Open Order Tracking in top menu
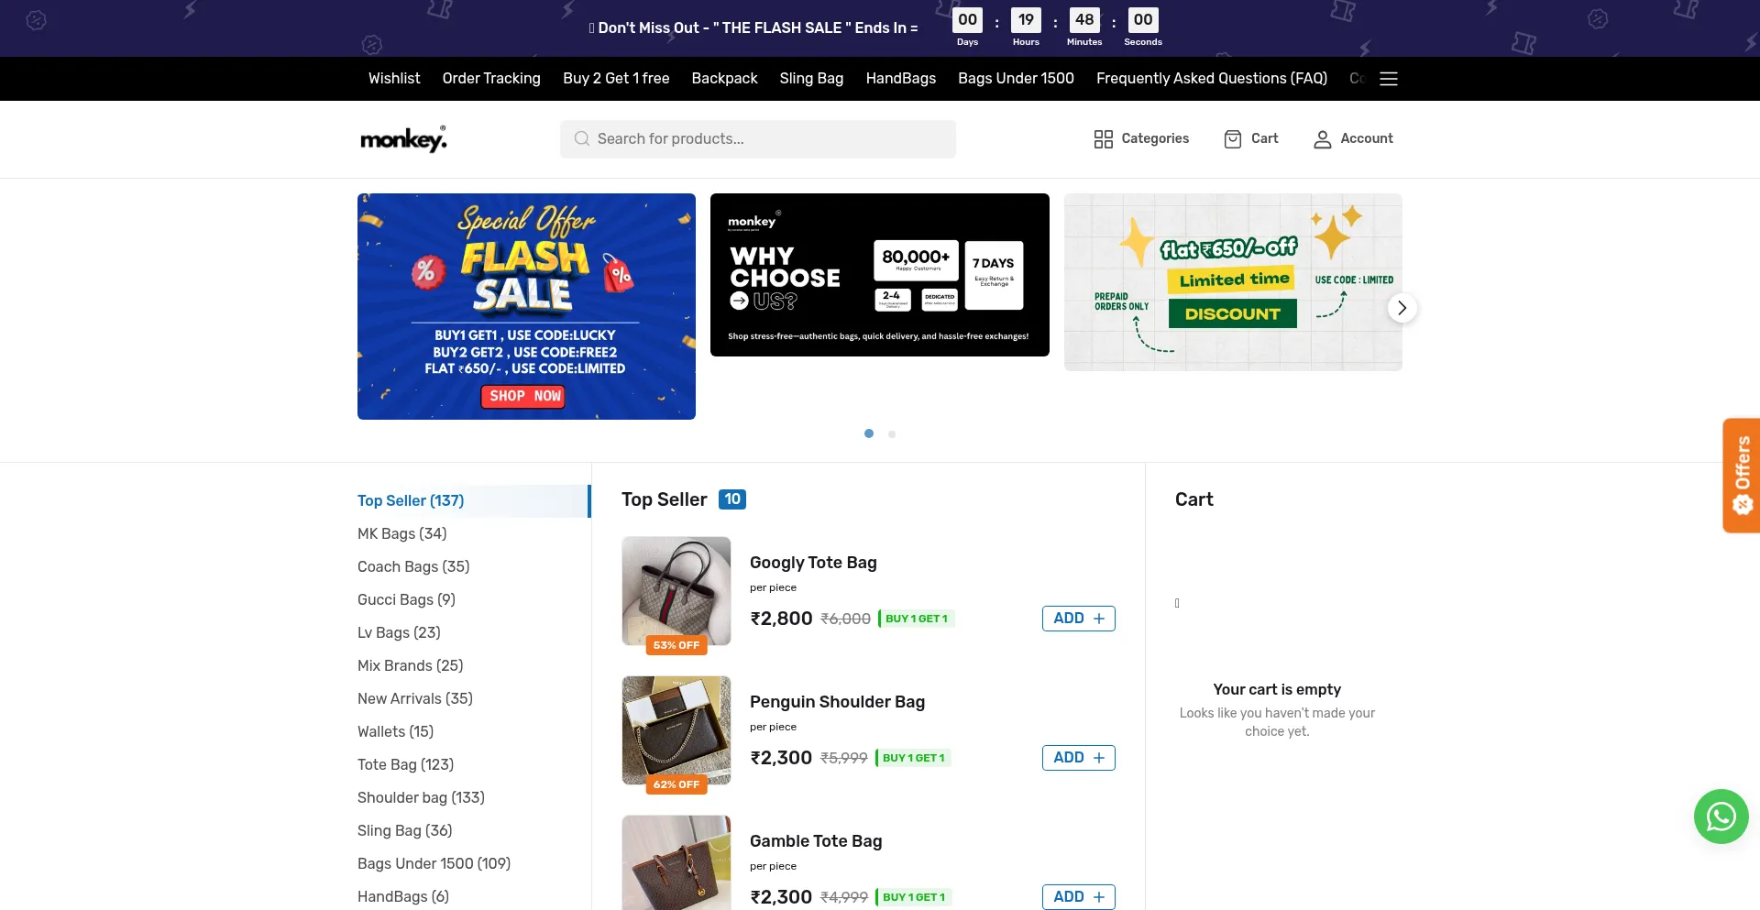The height and width of the screenshot is (910, 1760). [491, 79]
